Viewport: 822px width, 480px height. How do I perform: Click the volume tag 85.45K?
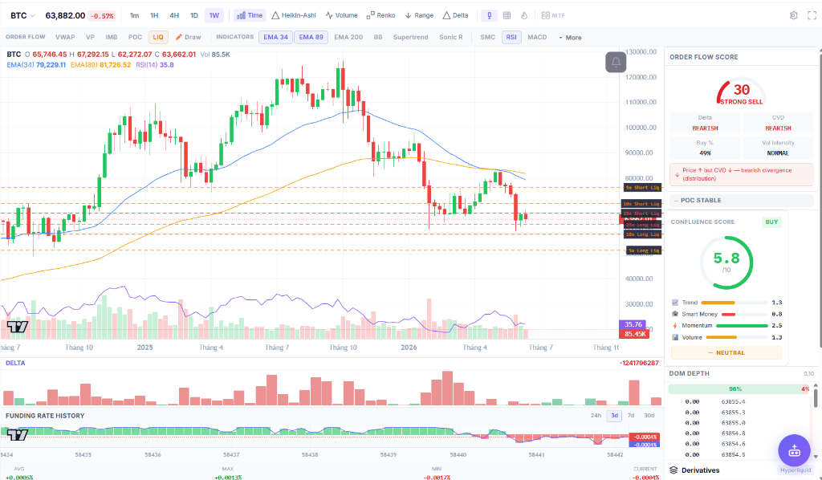(634, 334)
